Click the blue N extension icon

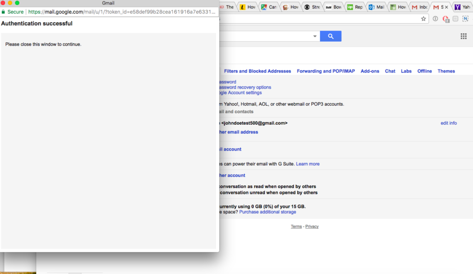coord(465,19)
